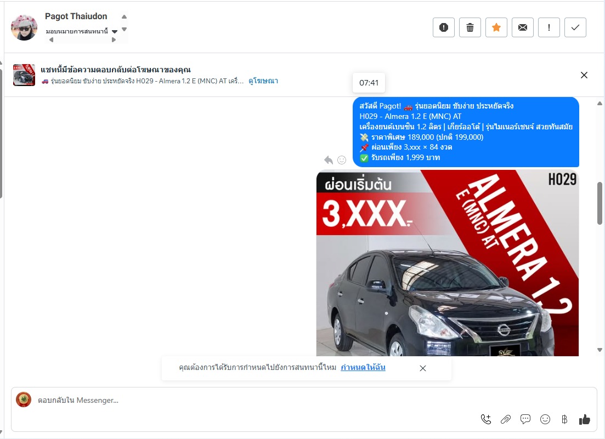This screenshot has height=439, width=605.
Task: Click the up arrow beside contact name
Action: [x=125, y=17]
